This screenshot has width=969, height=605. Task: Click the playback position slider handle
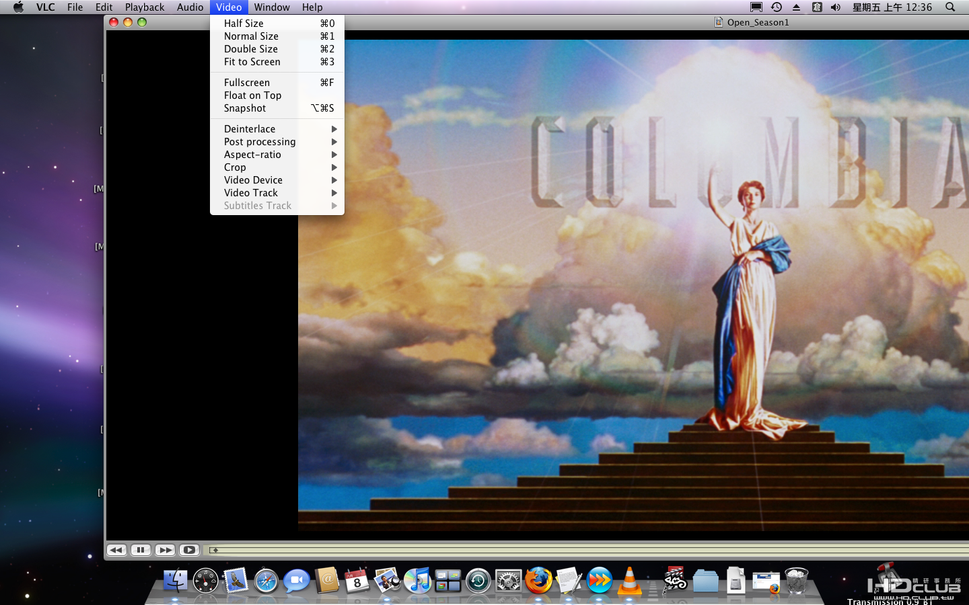(x=215, y=550)
